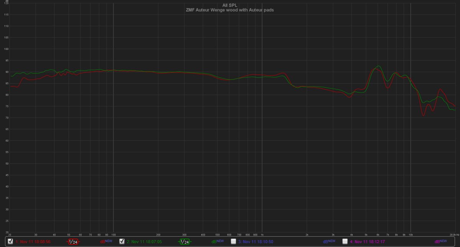460x247 pixels.
Task: Select the red trace label Nov 11 18:03:56
Action: pyautogui.click(x=33, y=242)
